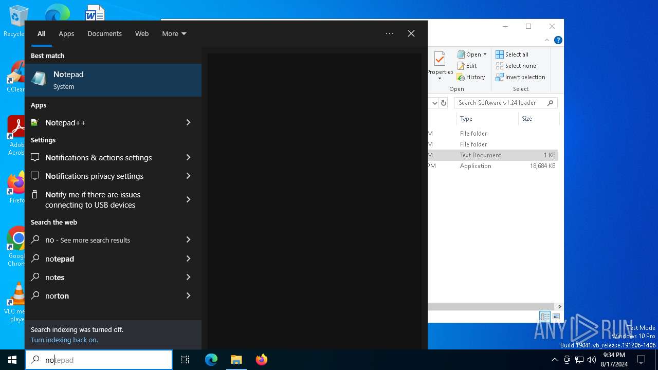Open the More filters dropdown

coord(174,33)
